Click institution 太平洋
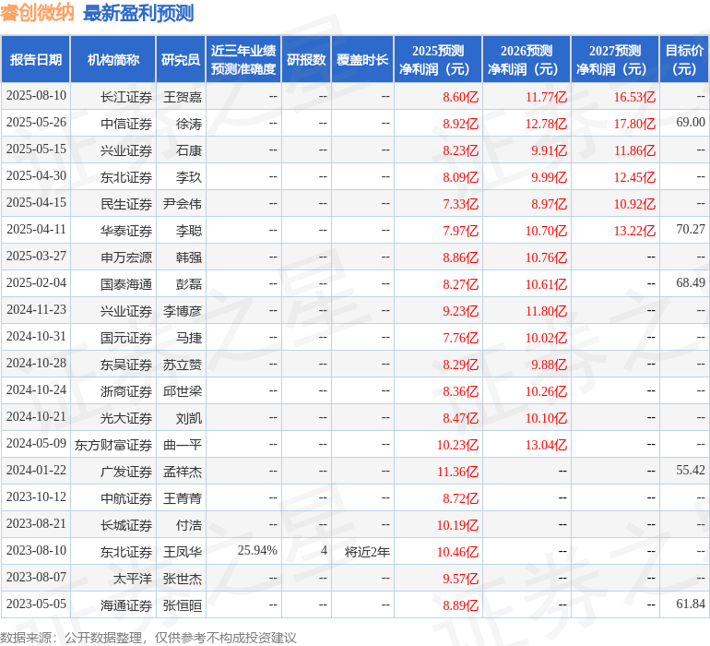 (133, 579)
